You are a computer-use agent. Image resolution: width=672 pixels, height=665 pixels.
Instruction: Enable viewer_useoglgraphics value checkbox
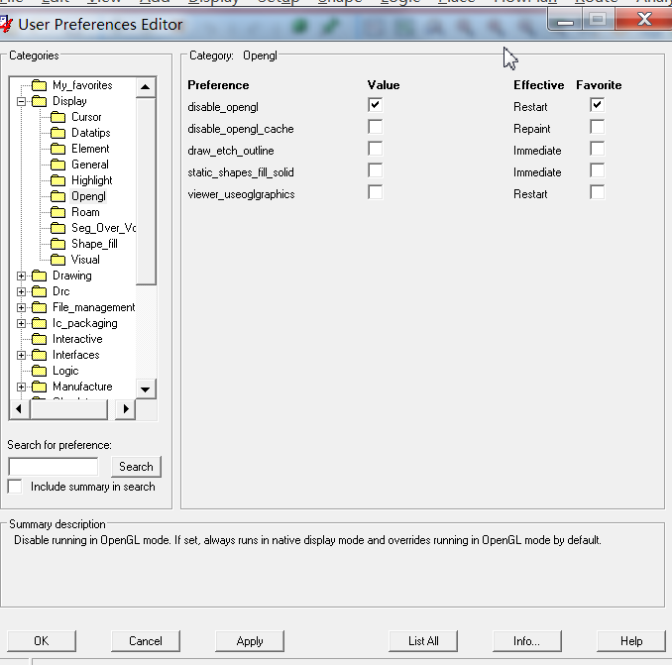[x=375, y=192]
